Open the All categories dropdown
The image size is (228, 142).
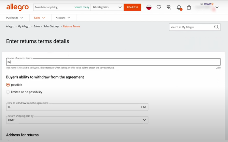click(x=107, y=7)
